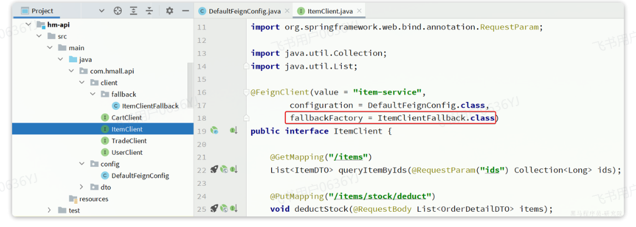Click the rocket endpoint gutter icon on line 25
This screenshot has width=636, height=227.
point(214,209)
